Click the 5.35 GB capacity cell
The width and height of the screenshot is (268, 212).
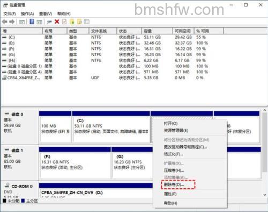pos(151,78)
